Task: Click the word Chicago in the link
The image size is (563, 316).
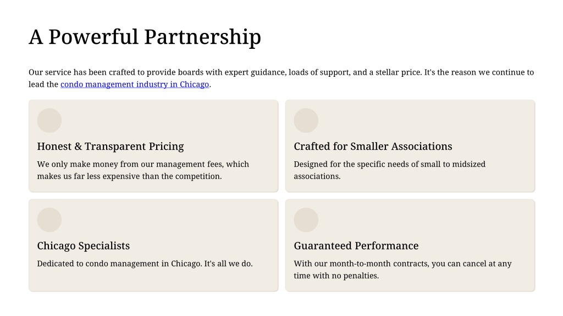Action: click(x=194, y=84)
